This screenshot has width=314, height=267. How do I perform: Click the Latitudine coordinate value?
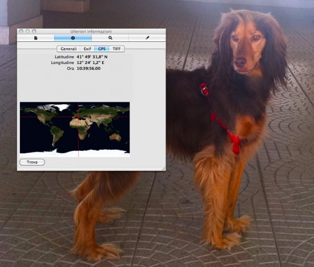tap(92, 57)
